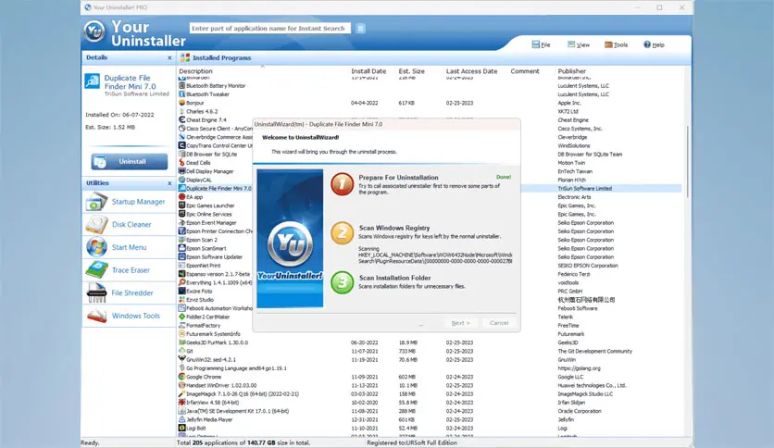Screen dimensions: 774x448
Task: Open the Startup Manager utility
Action: pyautogui.click(x=129, y=202)
